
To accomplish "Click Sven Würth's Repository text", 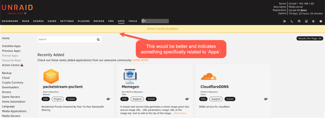I will click(132, 92).
